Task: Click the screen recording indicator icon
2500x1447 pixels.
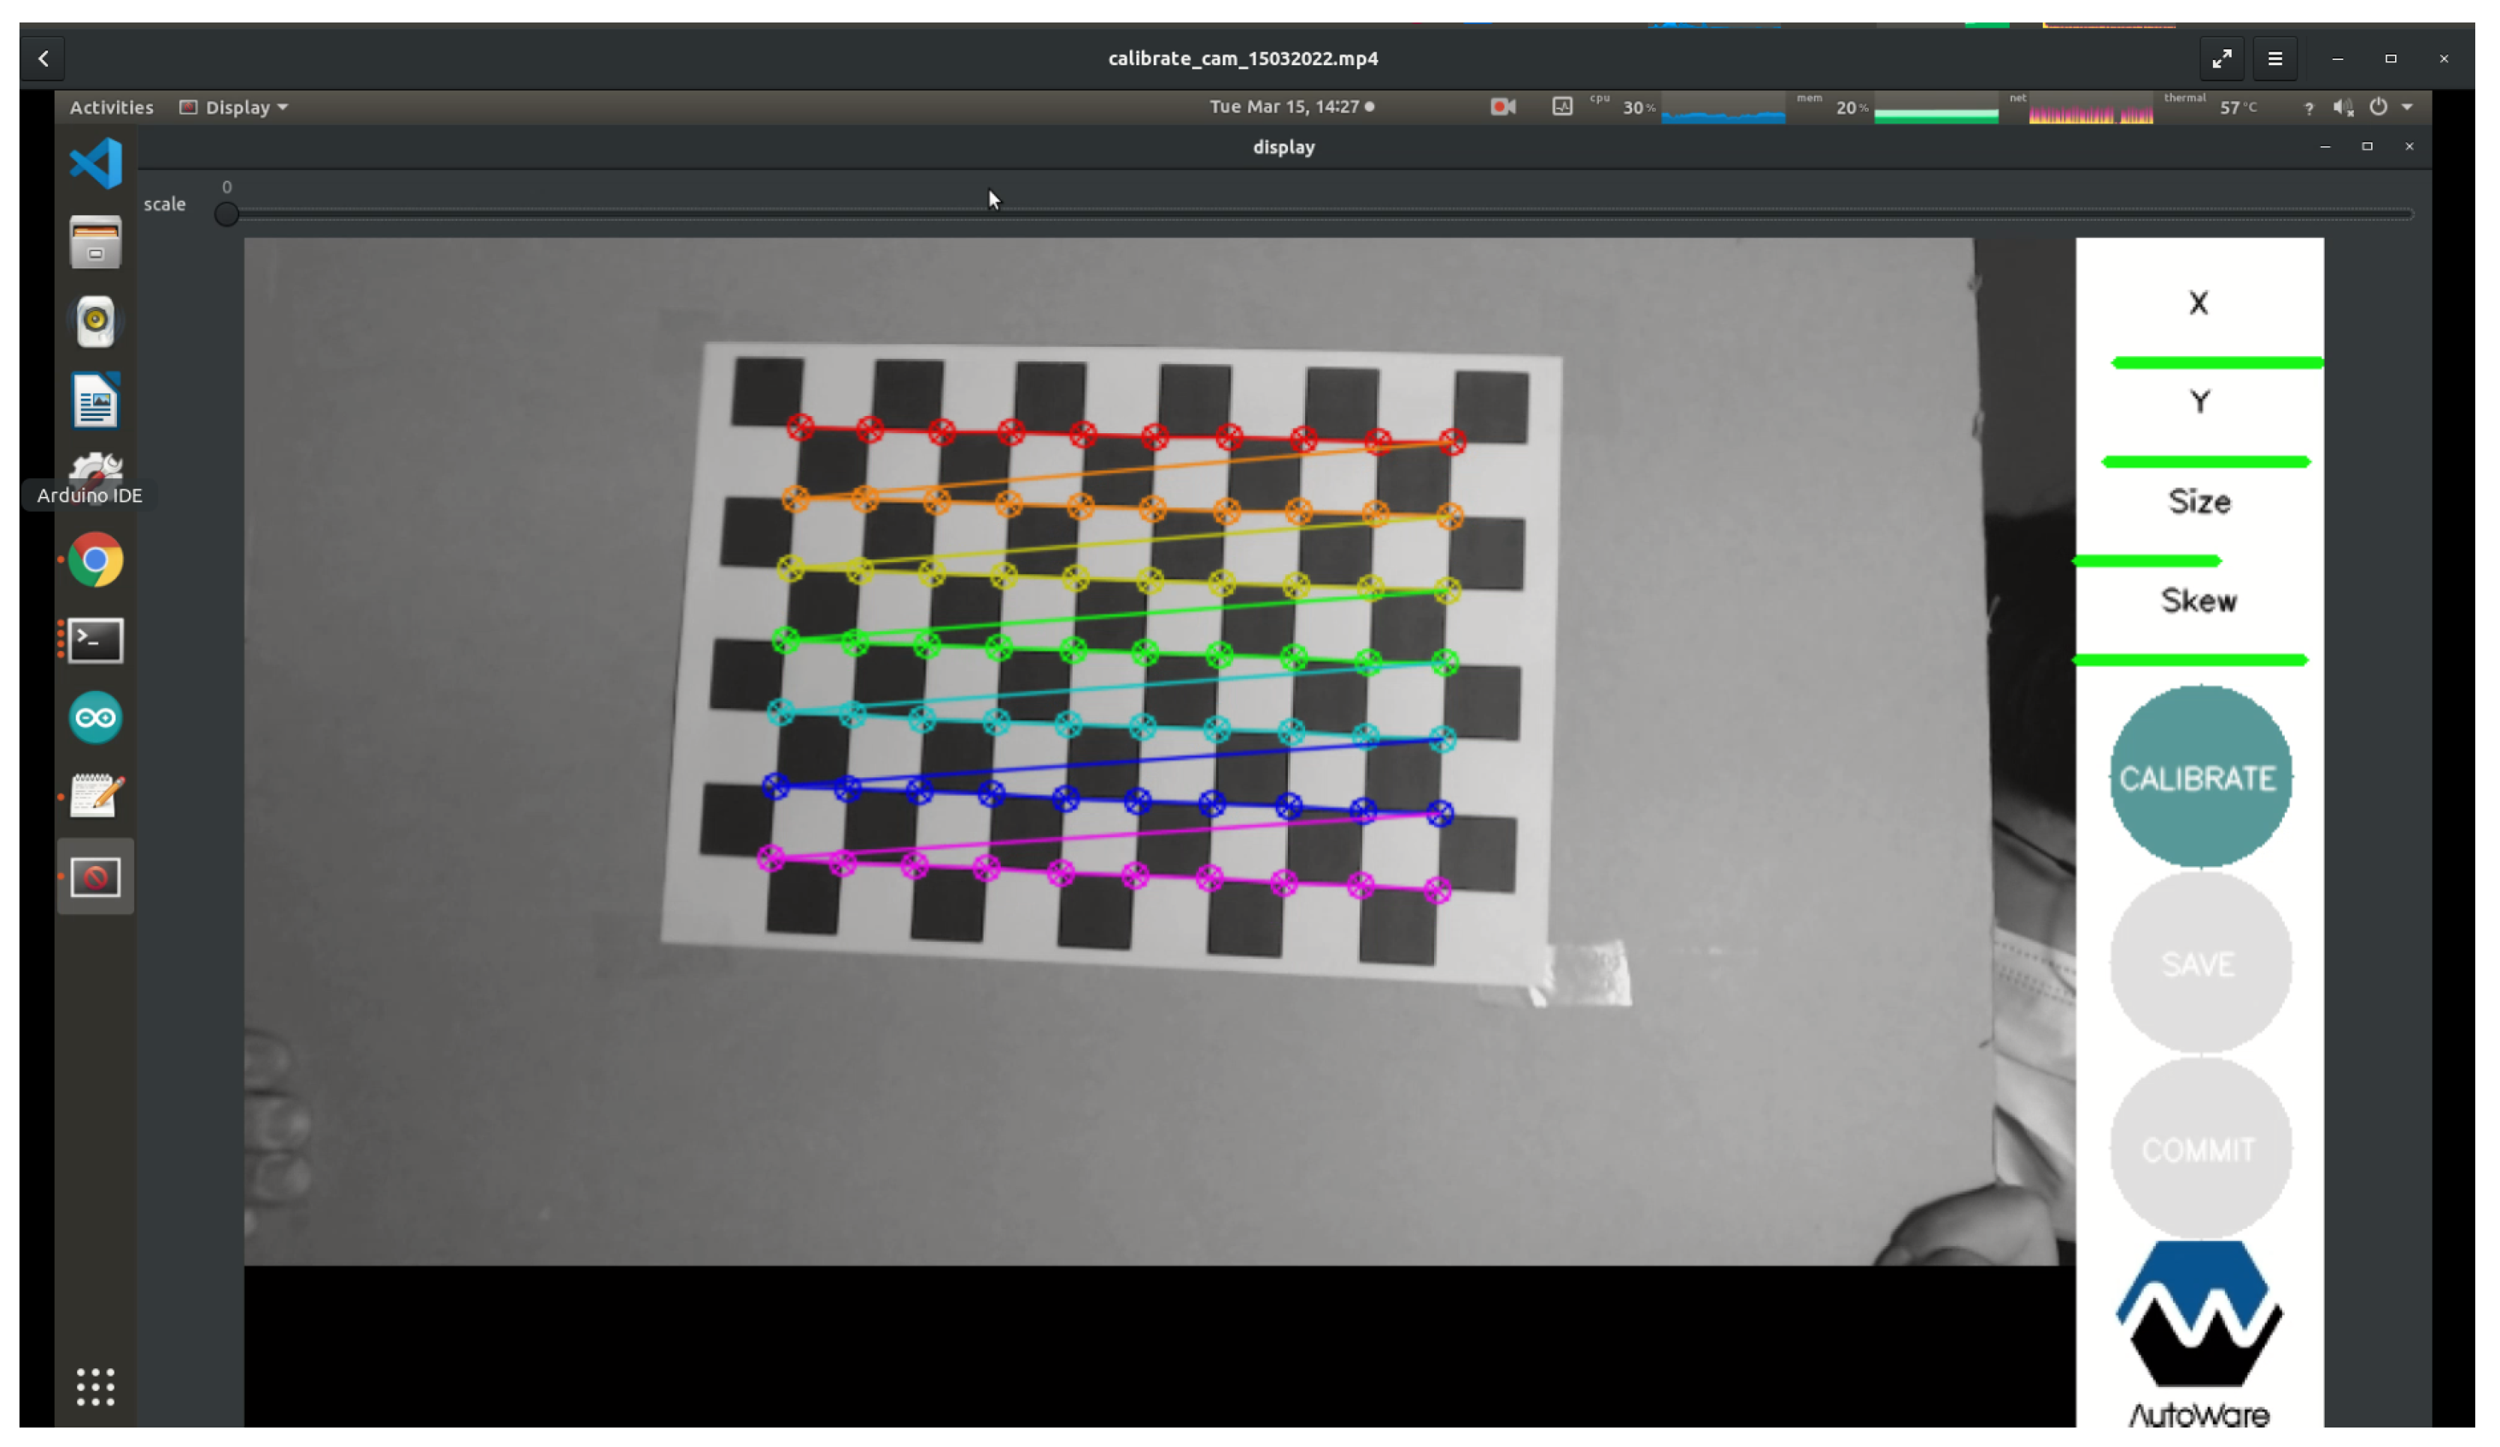Action: (x=1502, y=107)
